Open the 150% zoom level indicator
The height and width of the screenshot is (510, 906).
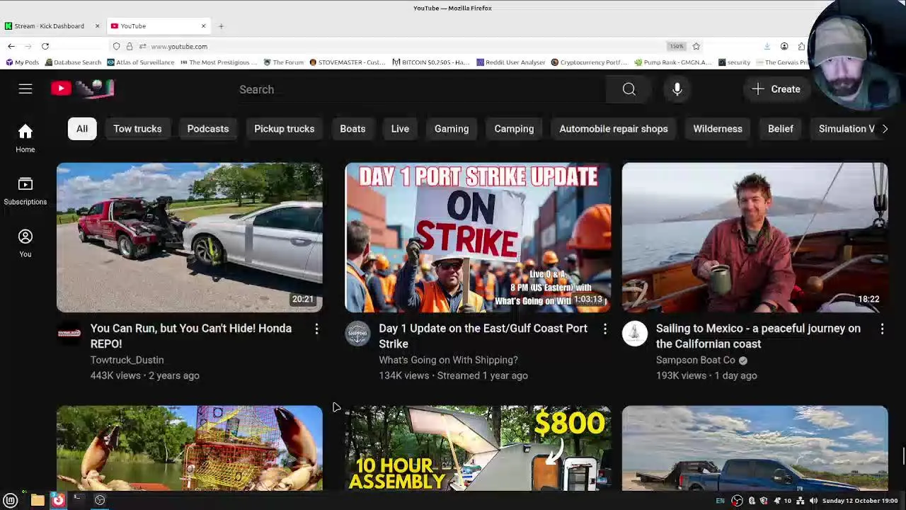[x=676, y=46]
